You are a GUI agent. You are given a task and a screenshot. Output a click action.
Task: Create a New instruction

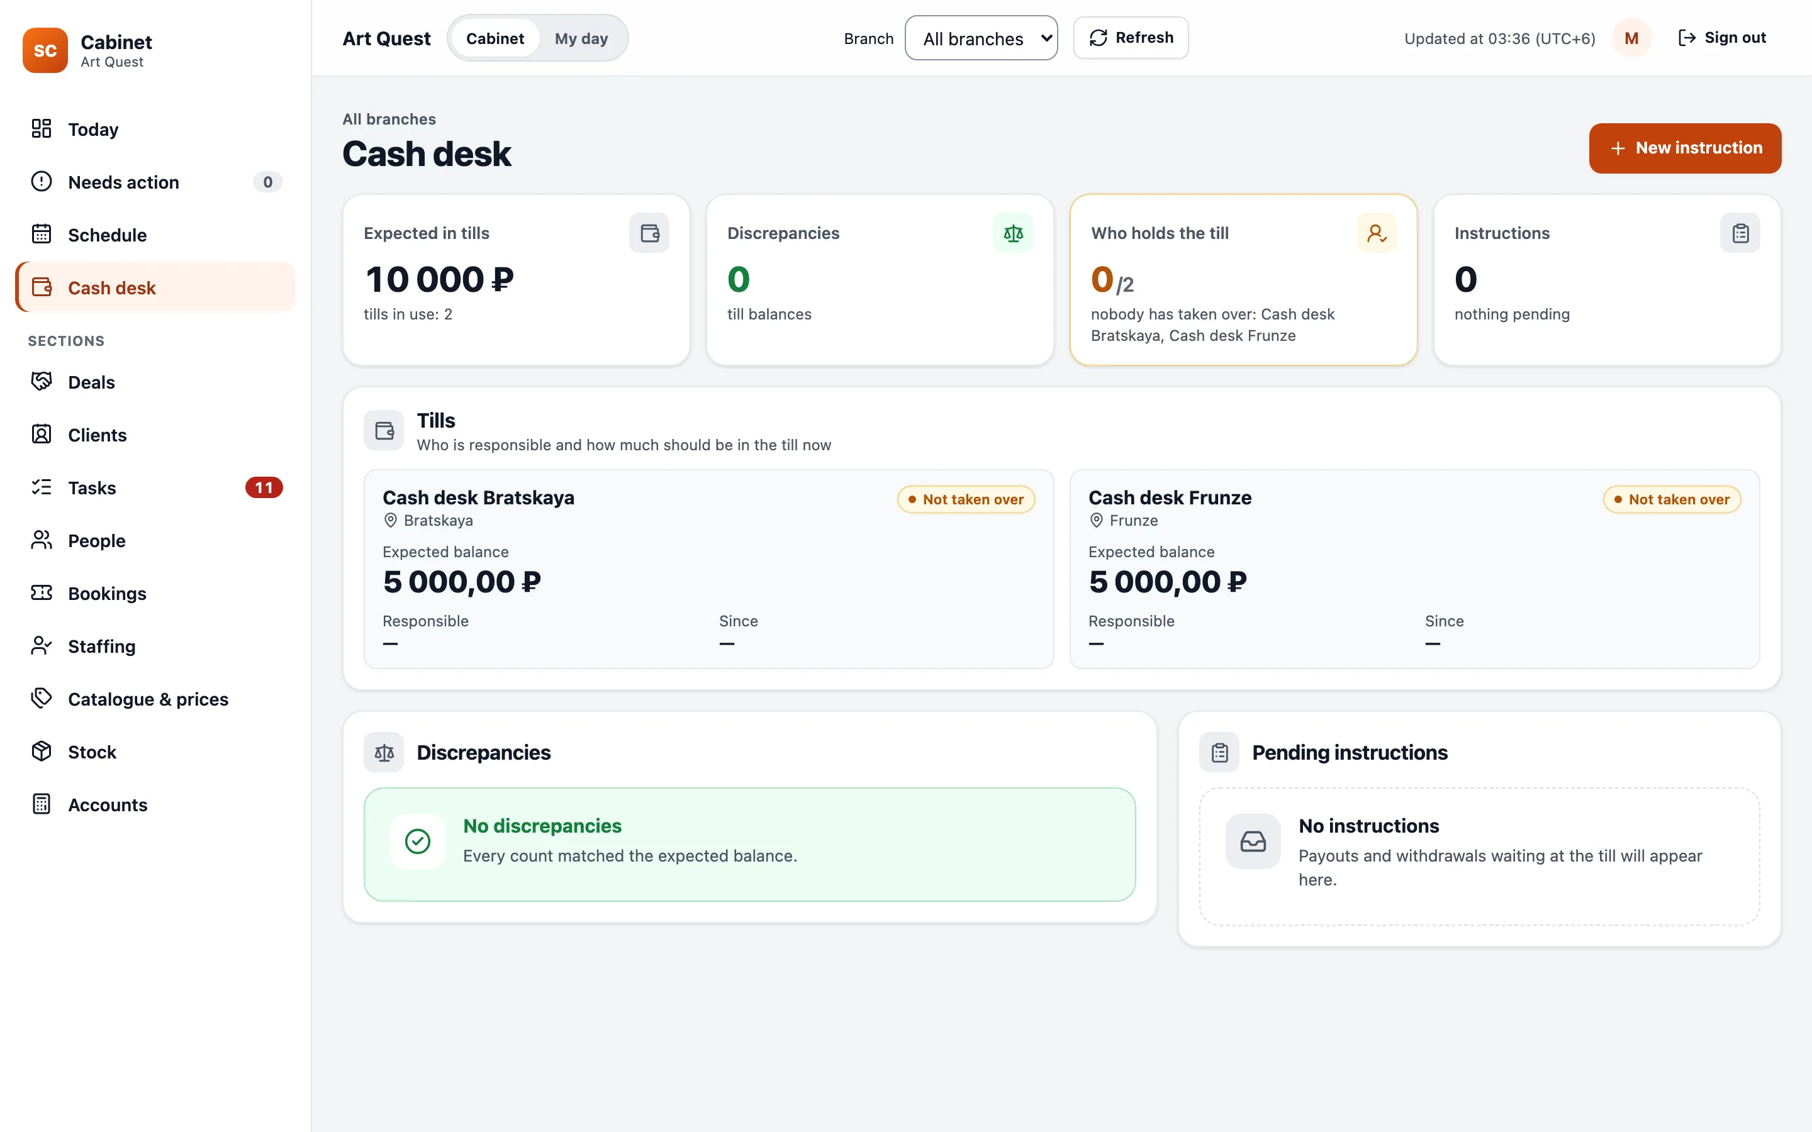(1685, 148)
